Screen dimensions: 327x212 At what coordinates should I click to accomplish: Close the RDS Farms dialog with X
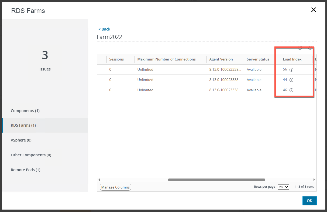pyautogui.click(x=314, y=10)
